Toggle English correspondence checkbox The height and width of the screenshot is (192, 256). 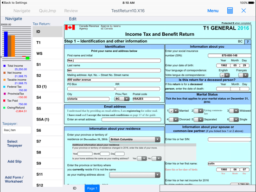(224, 75)
